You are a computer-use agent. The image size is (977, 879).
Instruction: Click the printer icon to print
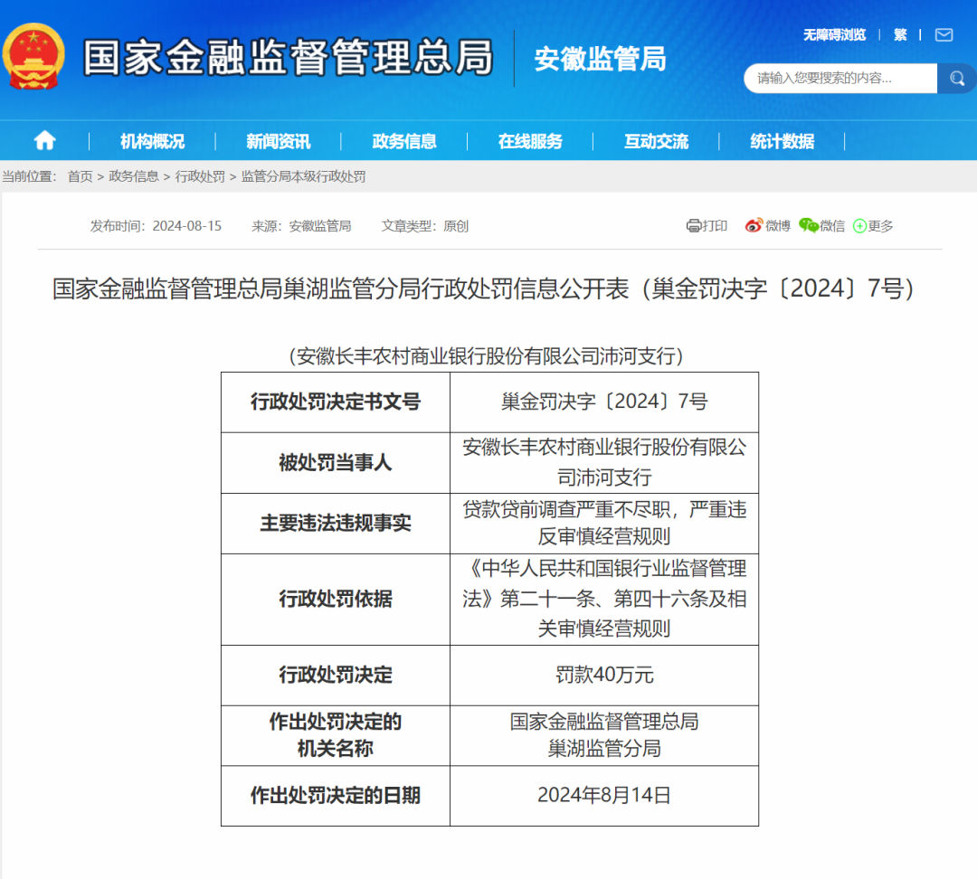[694, 226]
